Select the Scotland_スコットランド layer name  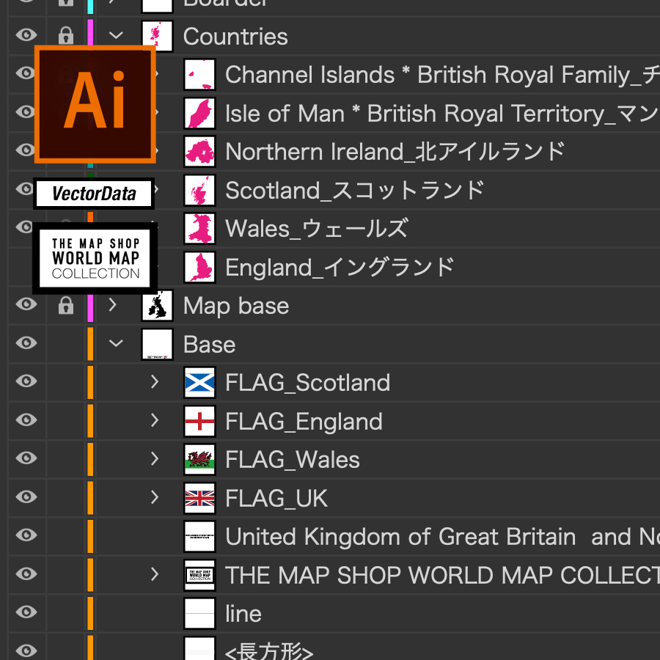coord(355,190)
